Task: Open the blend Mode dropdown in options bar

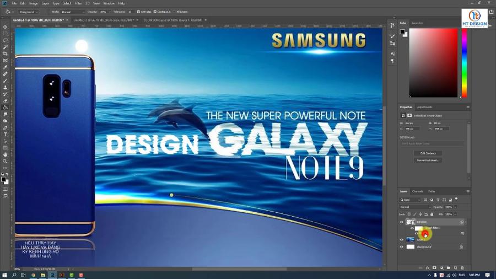Action: (73, 12)
